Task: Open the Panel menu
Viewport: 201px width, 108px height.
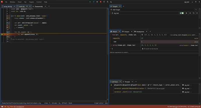Action: pyautogui.click(x=20, y=2)
